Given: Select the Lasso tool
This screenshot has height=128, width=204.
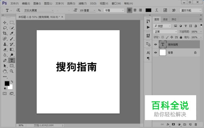Looking at the screenshot, I should (x=5, y=28).
